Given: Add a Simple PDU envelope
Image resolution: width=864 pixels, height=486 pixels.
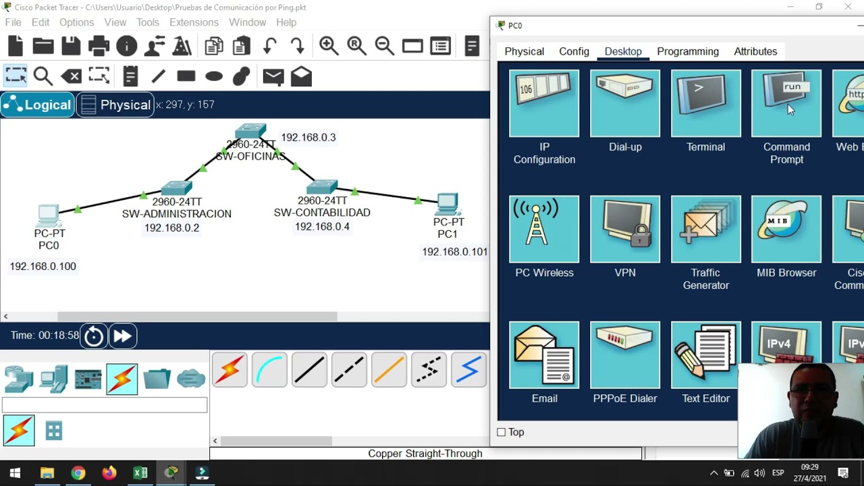Looking at the screenshot, I should (273, 76).
